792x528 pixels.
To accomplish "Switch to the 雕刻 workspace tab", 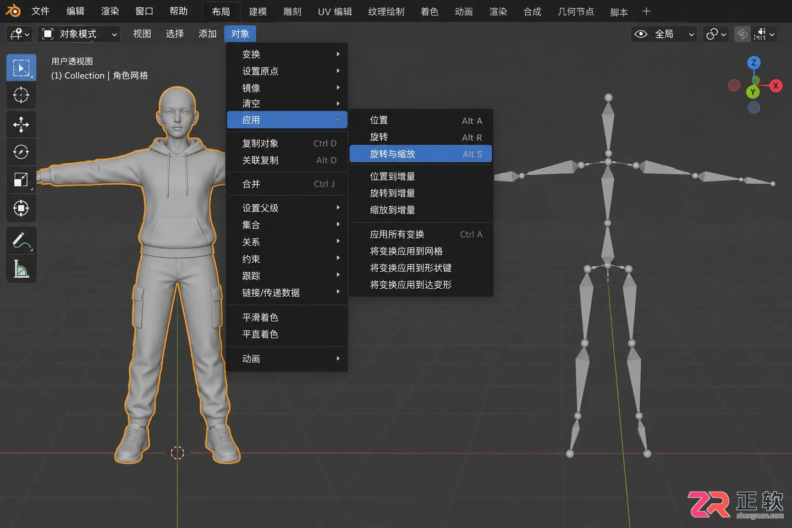I will [x=292, y=12].
